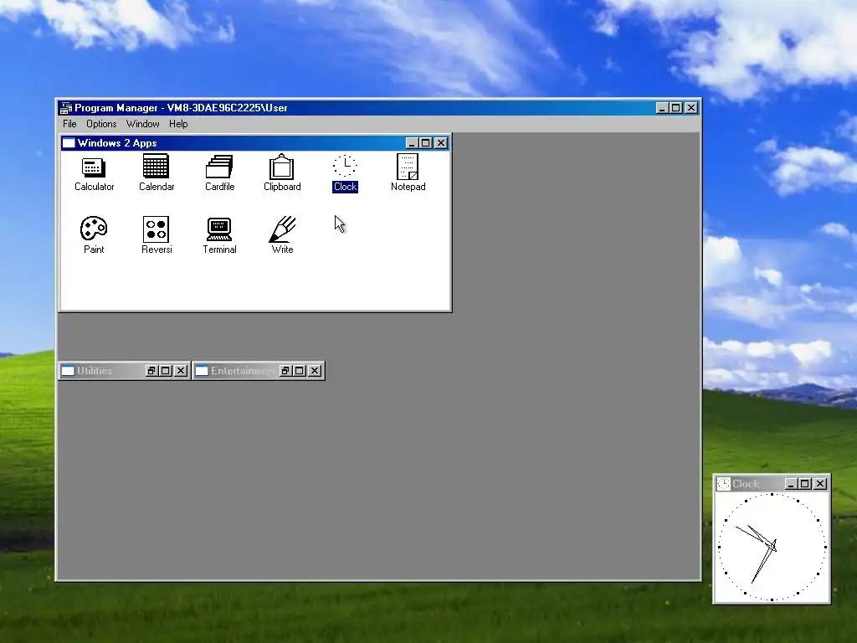Minimize the Clock window

tap(791, 484)
